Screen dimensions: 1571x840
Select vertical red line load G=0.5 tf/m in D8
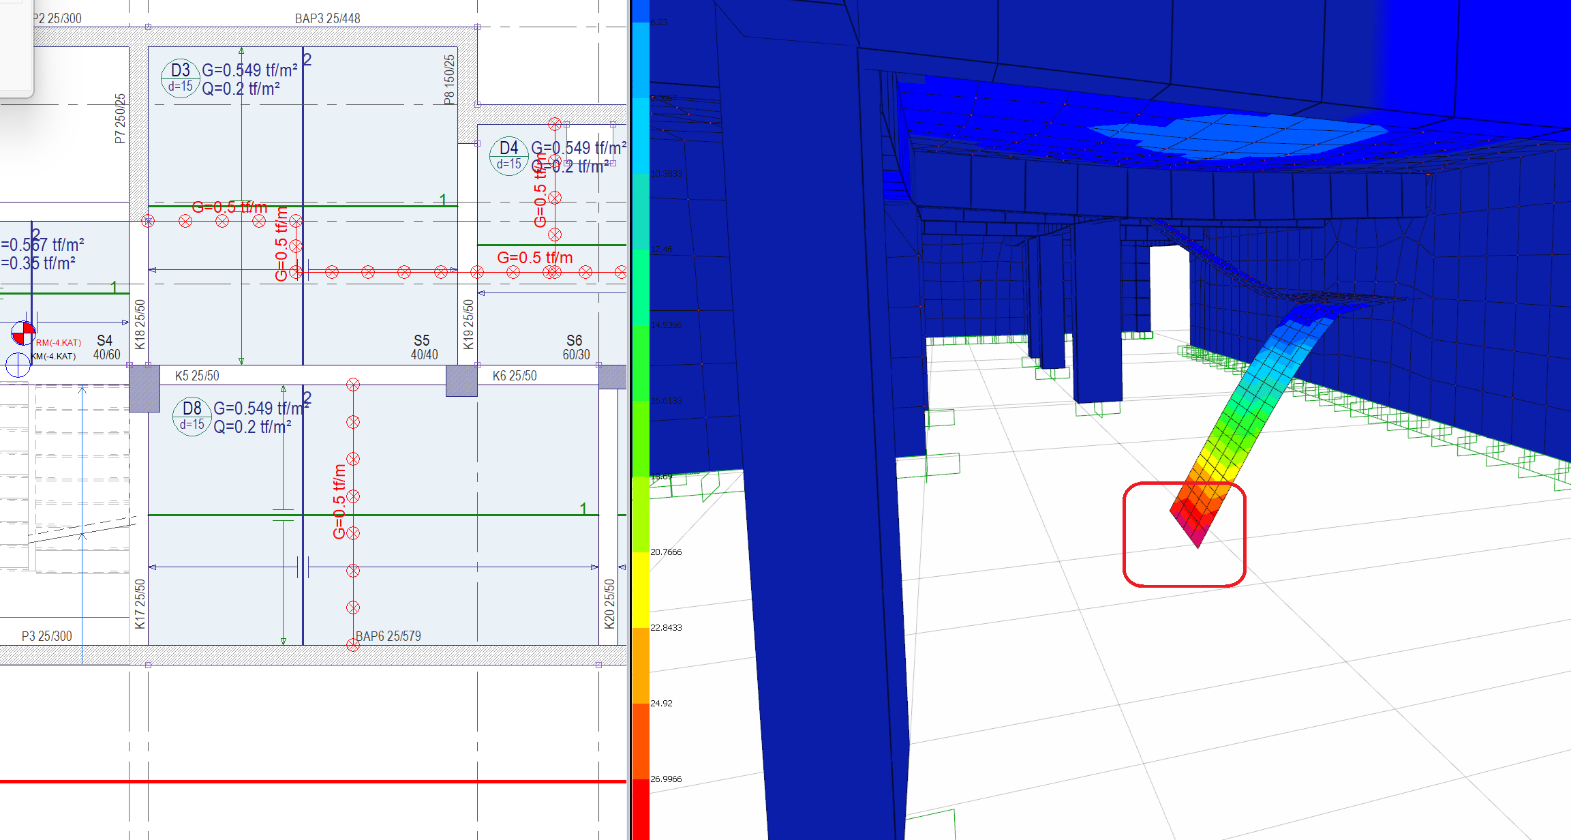tap(339, 502)
